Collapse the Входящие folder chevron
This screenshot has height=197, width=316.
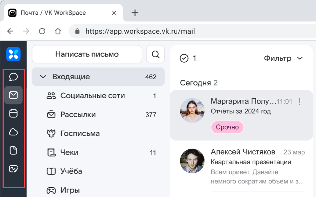pos(43,77)
